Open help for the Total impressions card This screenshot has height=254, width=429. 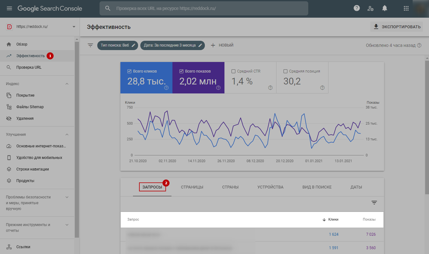[x=218, y=88]
